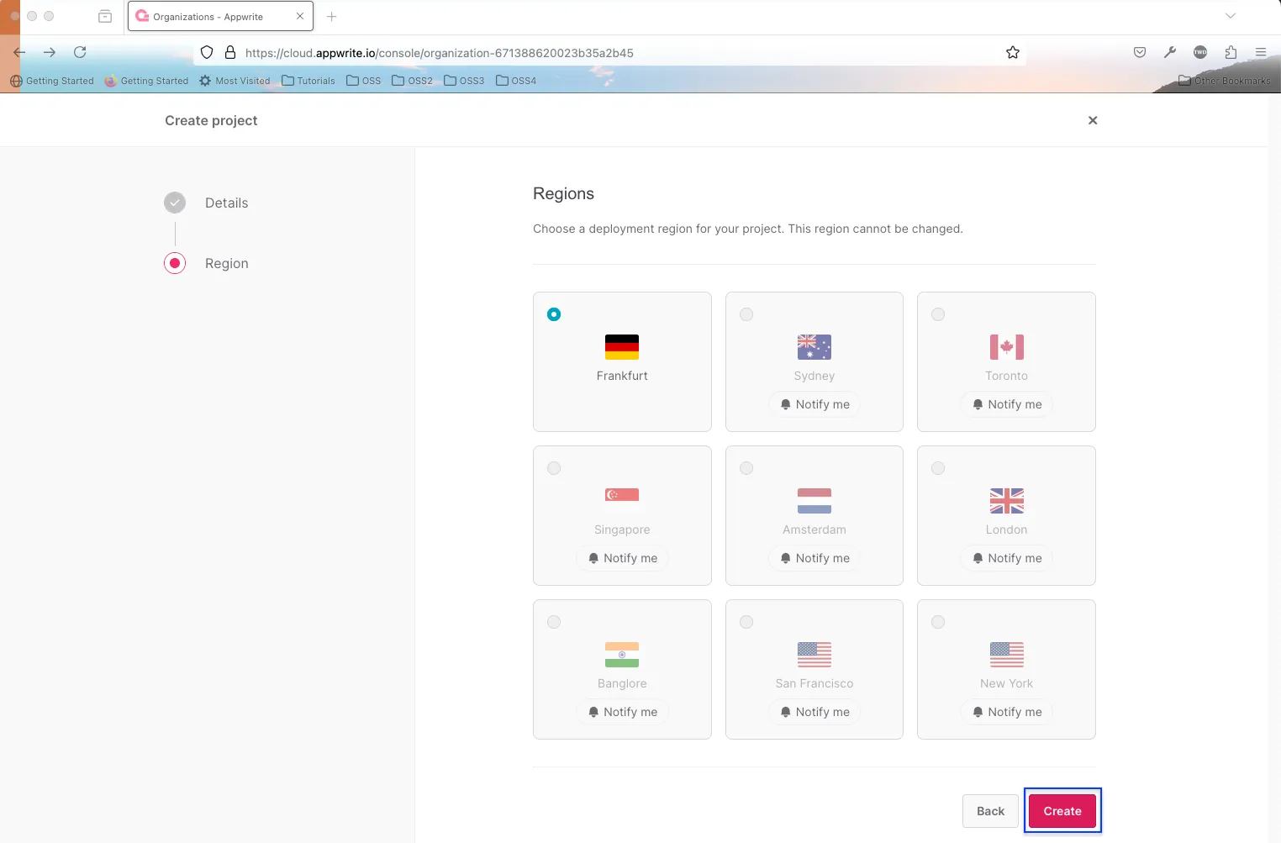The height and width of the screenshot is (843, 1281).
Task: Click the Frankfurt label text
Action: (x=622, y=376)
